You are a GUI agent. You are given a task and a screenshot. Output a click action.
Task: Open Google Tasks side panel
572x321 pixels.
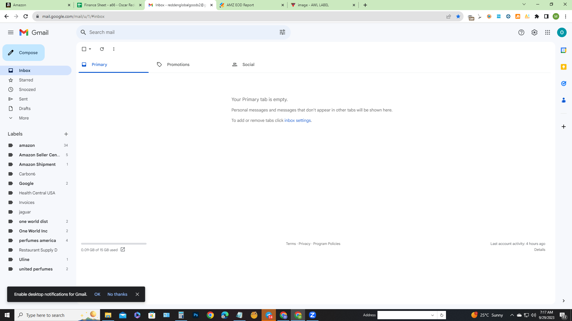click(563, 84)
